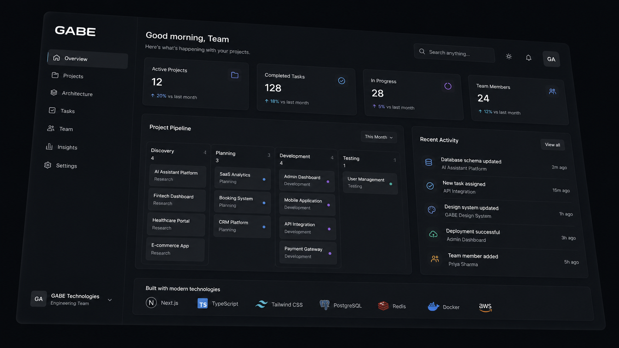The image size is (619, 348).
Task: Click the checkbox icon next to Tasks
Action: (x=52, y=110)
